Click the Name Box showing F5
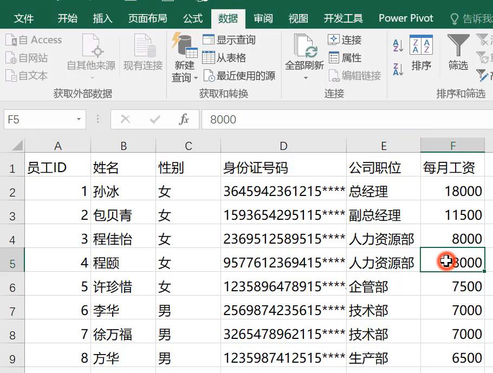 [40, 120]
